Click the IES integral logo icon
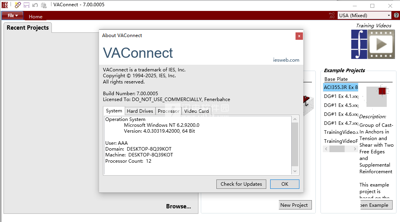 point(359,44)
